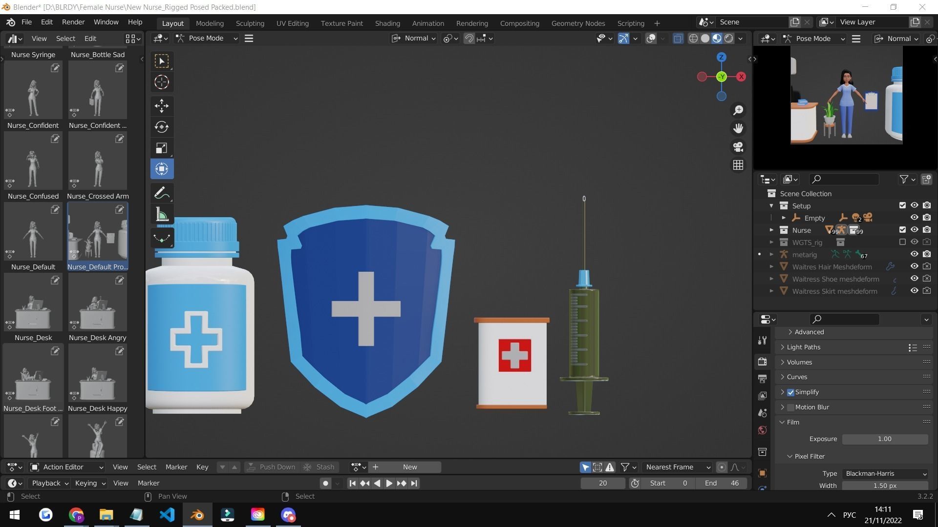Adjust the Film Exposure slider
The width and height of the screenshot is (938, 527).
pos(884,439)
